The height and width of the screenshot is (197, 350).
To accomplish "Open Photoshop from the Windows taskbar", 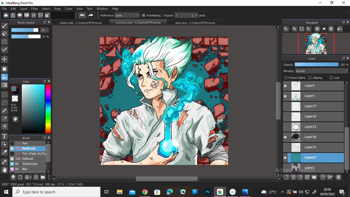I will 208,192.
